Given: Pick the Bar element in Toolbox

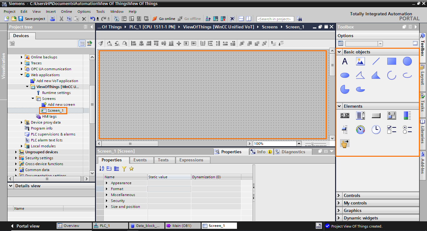Looking at the screenshot, I should [407, 115].
